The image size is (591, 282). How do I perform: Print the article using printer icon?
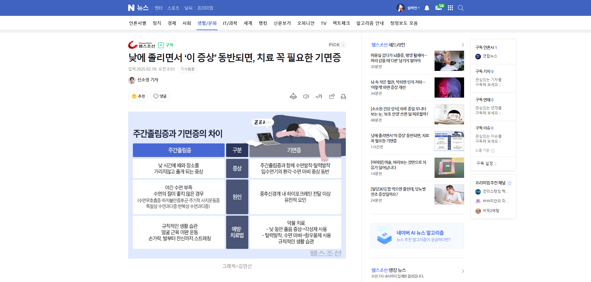(343, 96)
